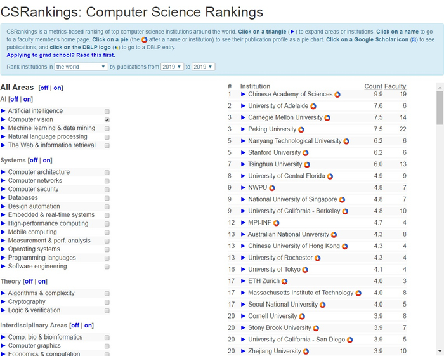This screenshot has width=444, height=356.
Task: Enable the Software engineering checkbox
Action: (107, 267)
